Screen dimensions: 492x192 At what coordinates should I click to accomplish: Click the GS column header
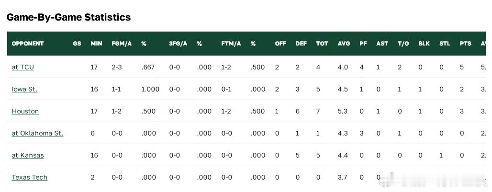click(x=77, y=44)
